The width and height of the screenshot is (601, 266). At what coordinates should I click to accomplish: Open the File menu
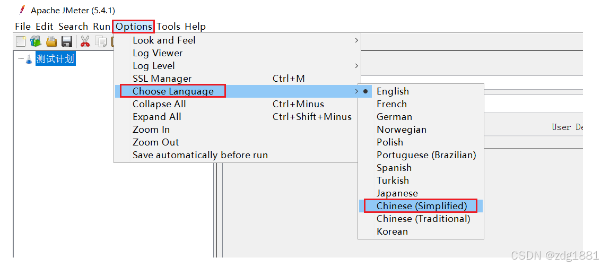[x=23, y=27]
